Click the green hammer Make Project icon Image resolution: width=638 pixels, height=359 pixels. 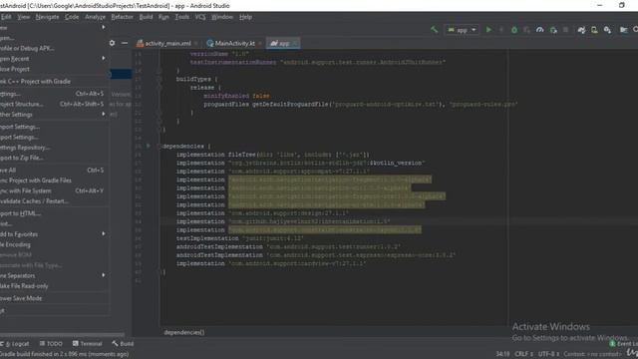click(435, 30)
